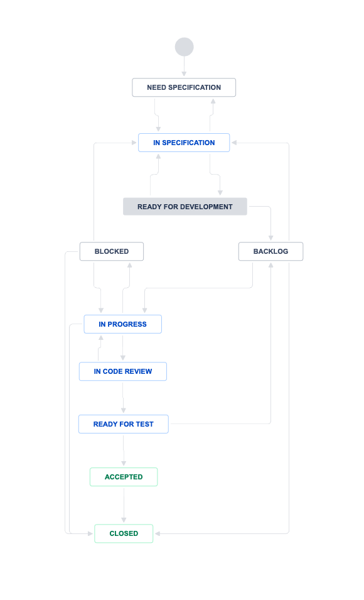The width and height of the screenshot is (364, 600).
Task: Click the READY FOR TEST status
Action: pyautogui.click(x=124, y=424)
